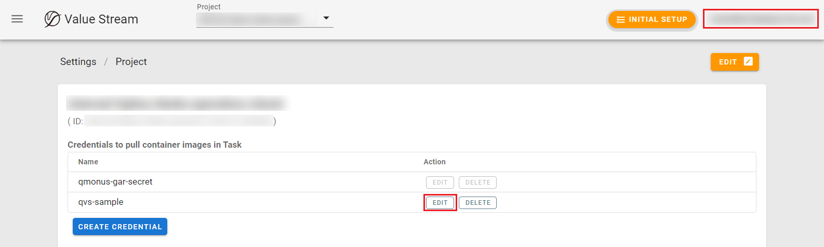Open the user account menu at top right

point(760,19)
